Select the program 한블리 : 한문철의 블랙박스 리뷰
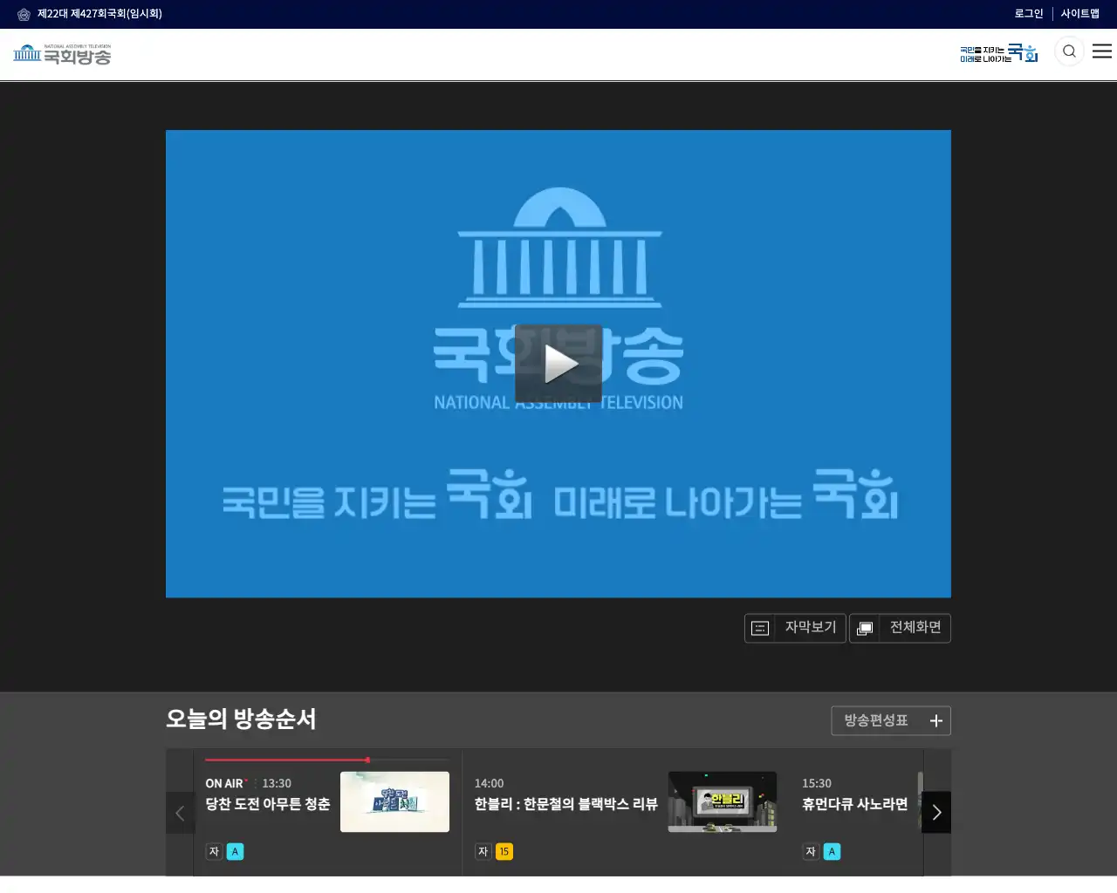This screenshot has width=1117, height=893. click(x=565, y=804)
